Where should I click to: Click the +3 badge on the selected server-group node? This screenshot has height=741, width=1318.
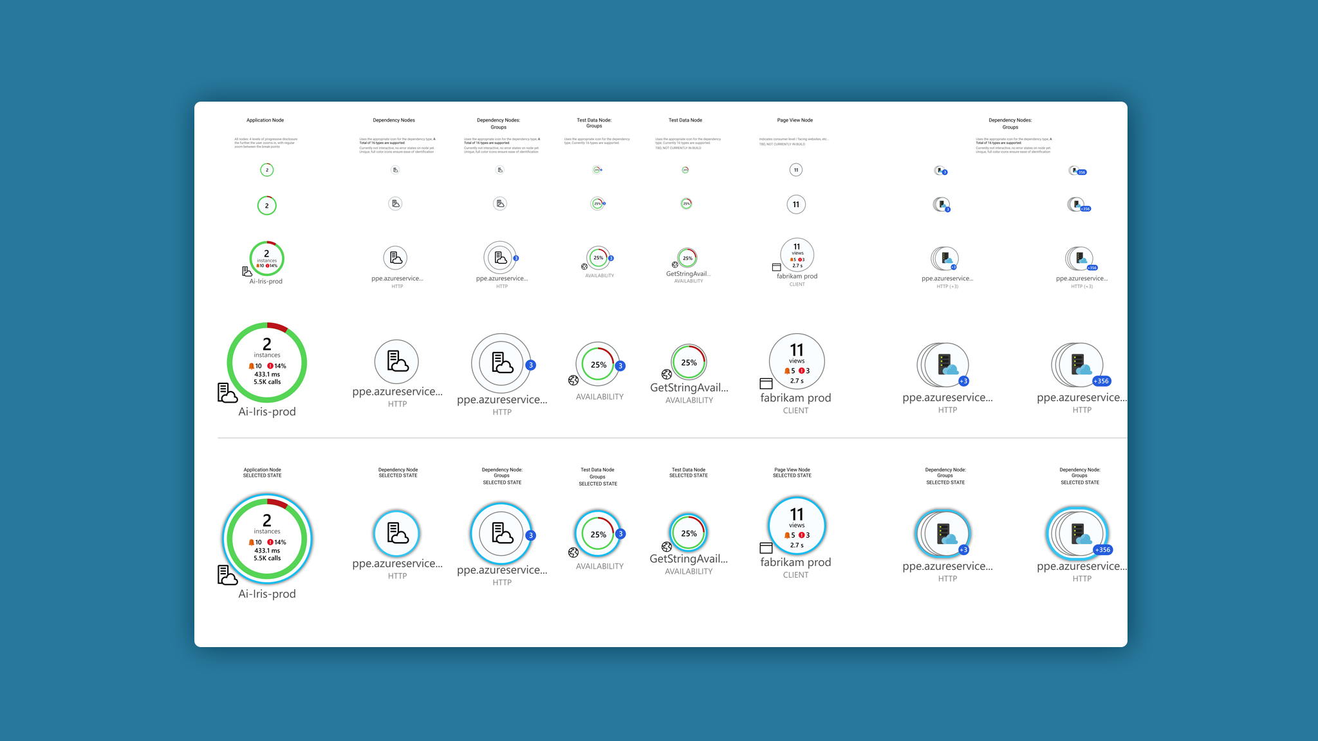[x=963, y=550]
